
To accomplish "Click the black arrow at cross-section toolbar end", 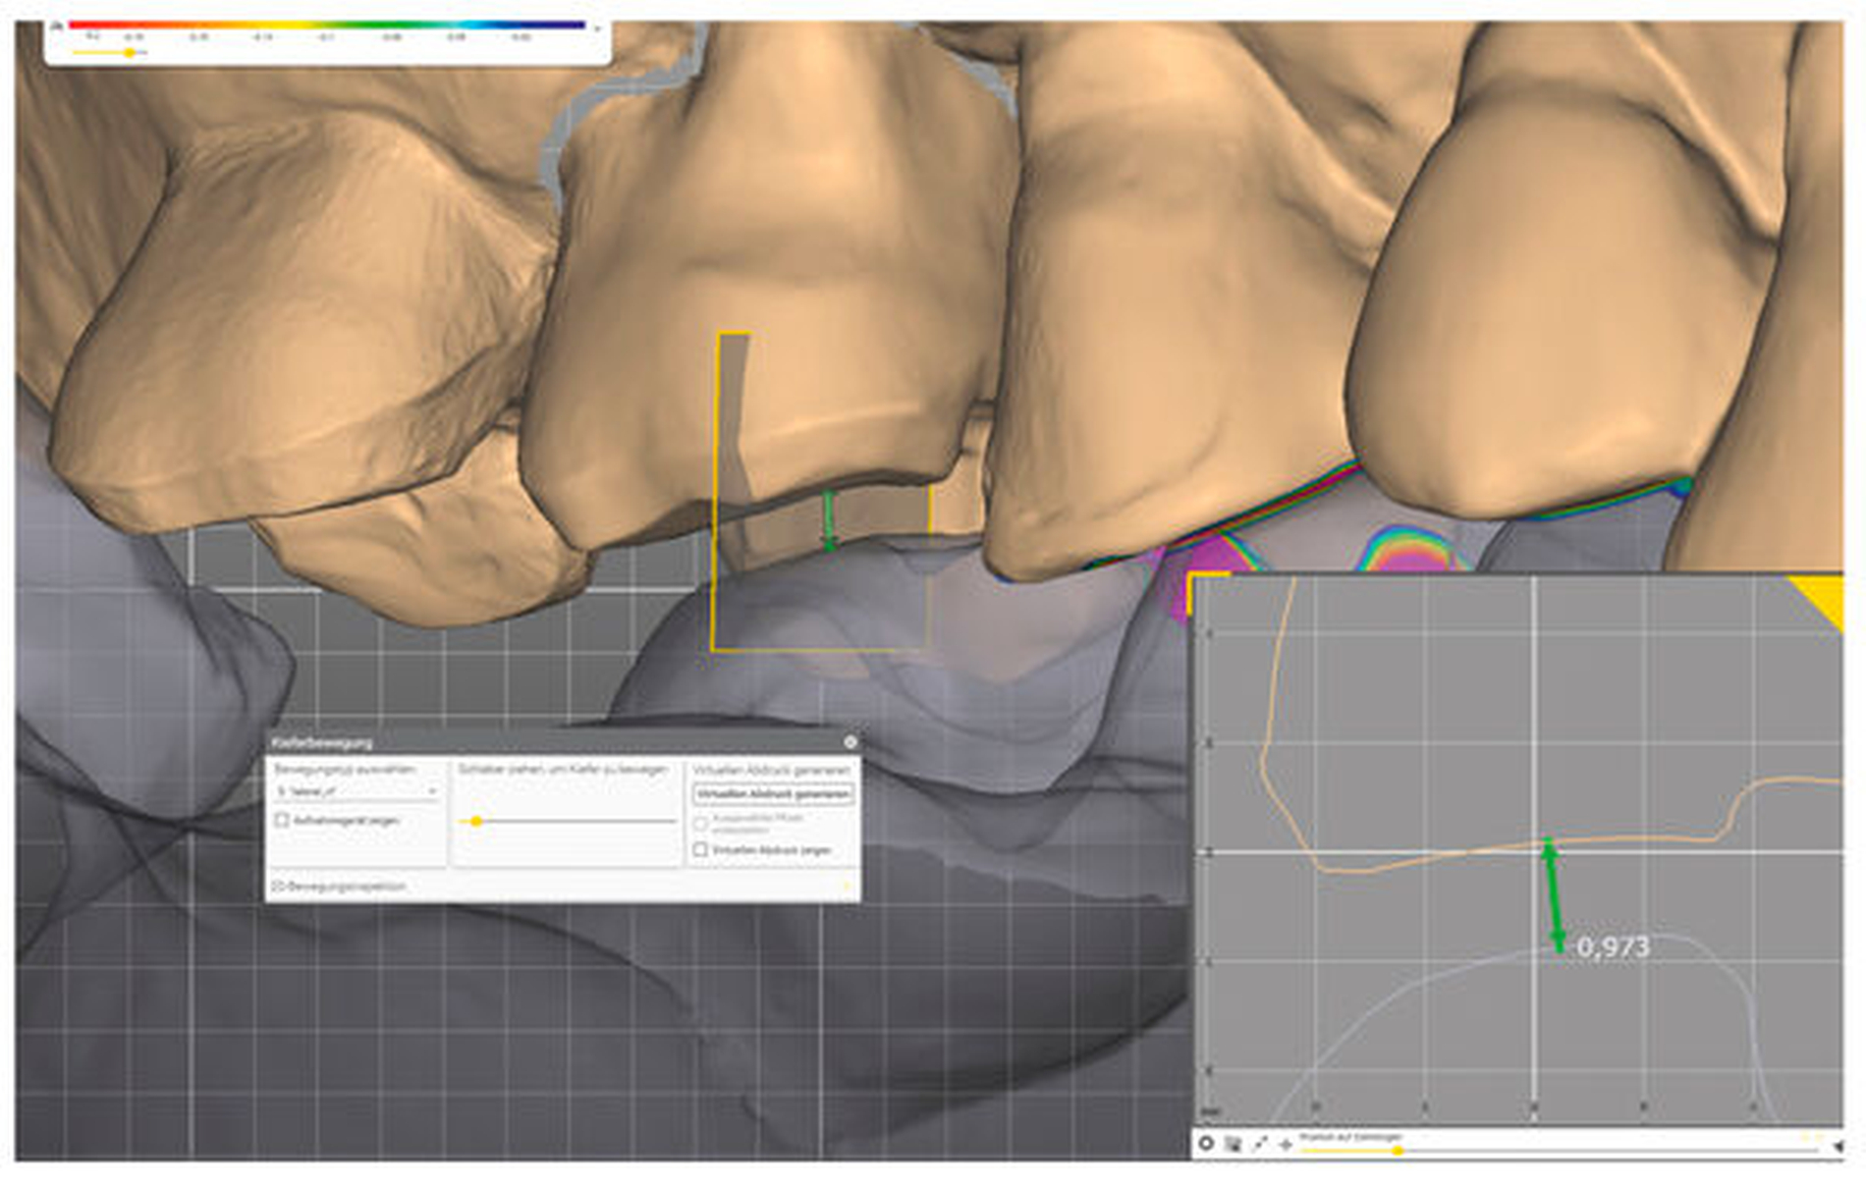I will pos(1837,1146).
